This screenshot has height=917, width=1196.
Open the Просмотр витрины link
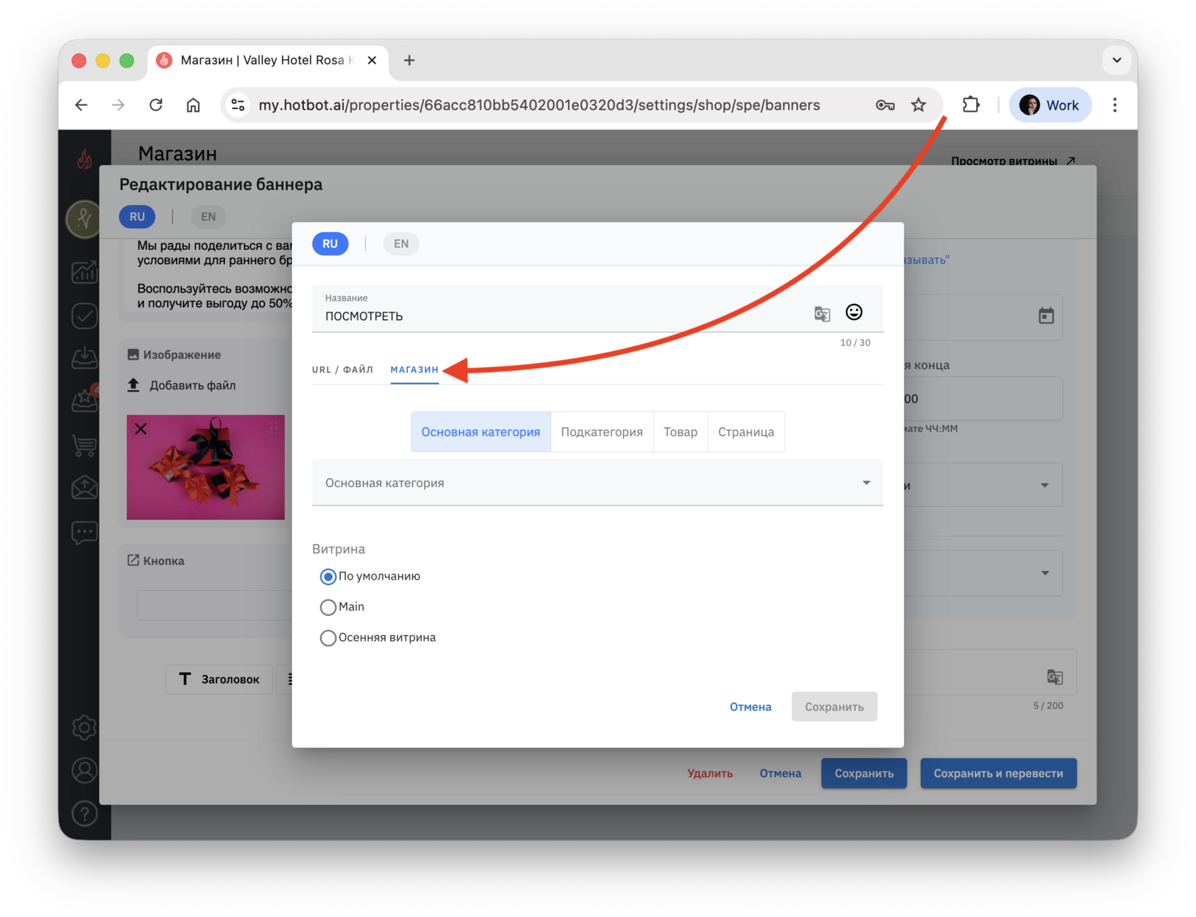pyautogui.click(x=1013, y=161)
